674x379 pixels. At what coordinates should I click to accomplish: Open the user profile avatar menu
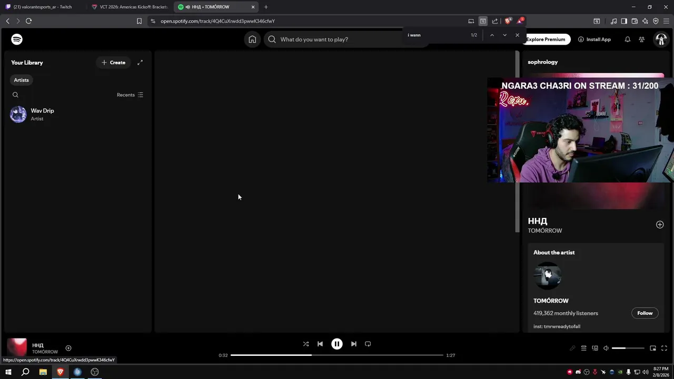(660, 39)
